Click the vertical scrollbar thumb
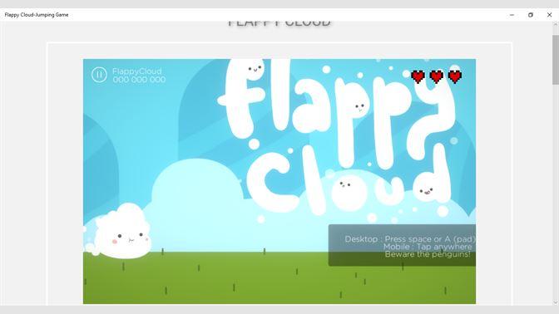The image size is (559, 314). pos(556,60)
